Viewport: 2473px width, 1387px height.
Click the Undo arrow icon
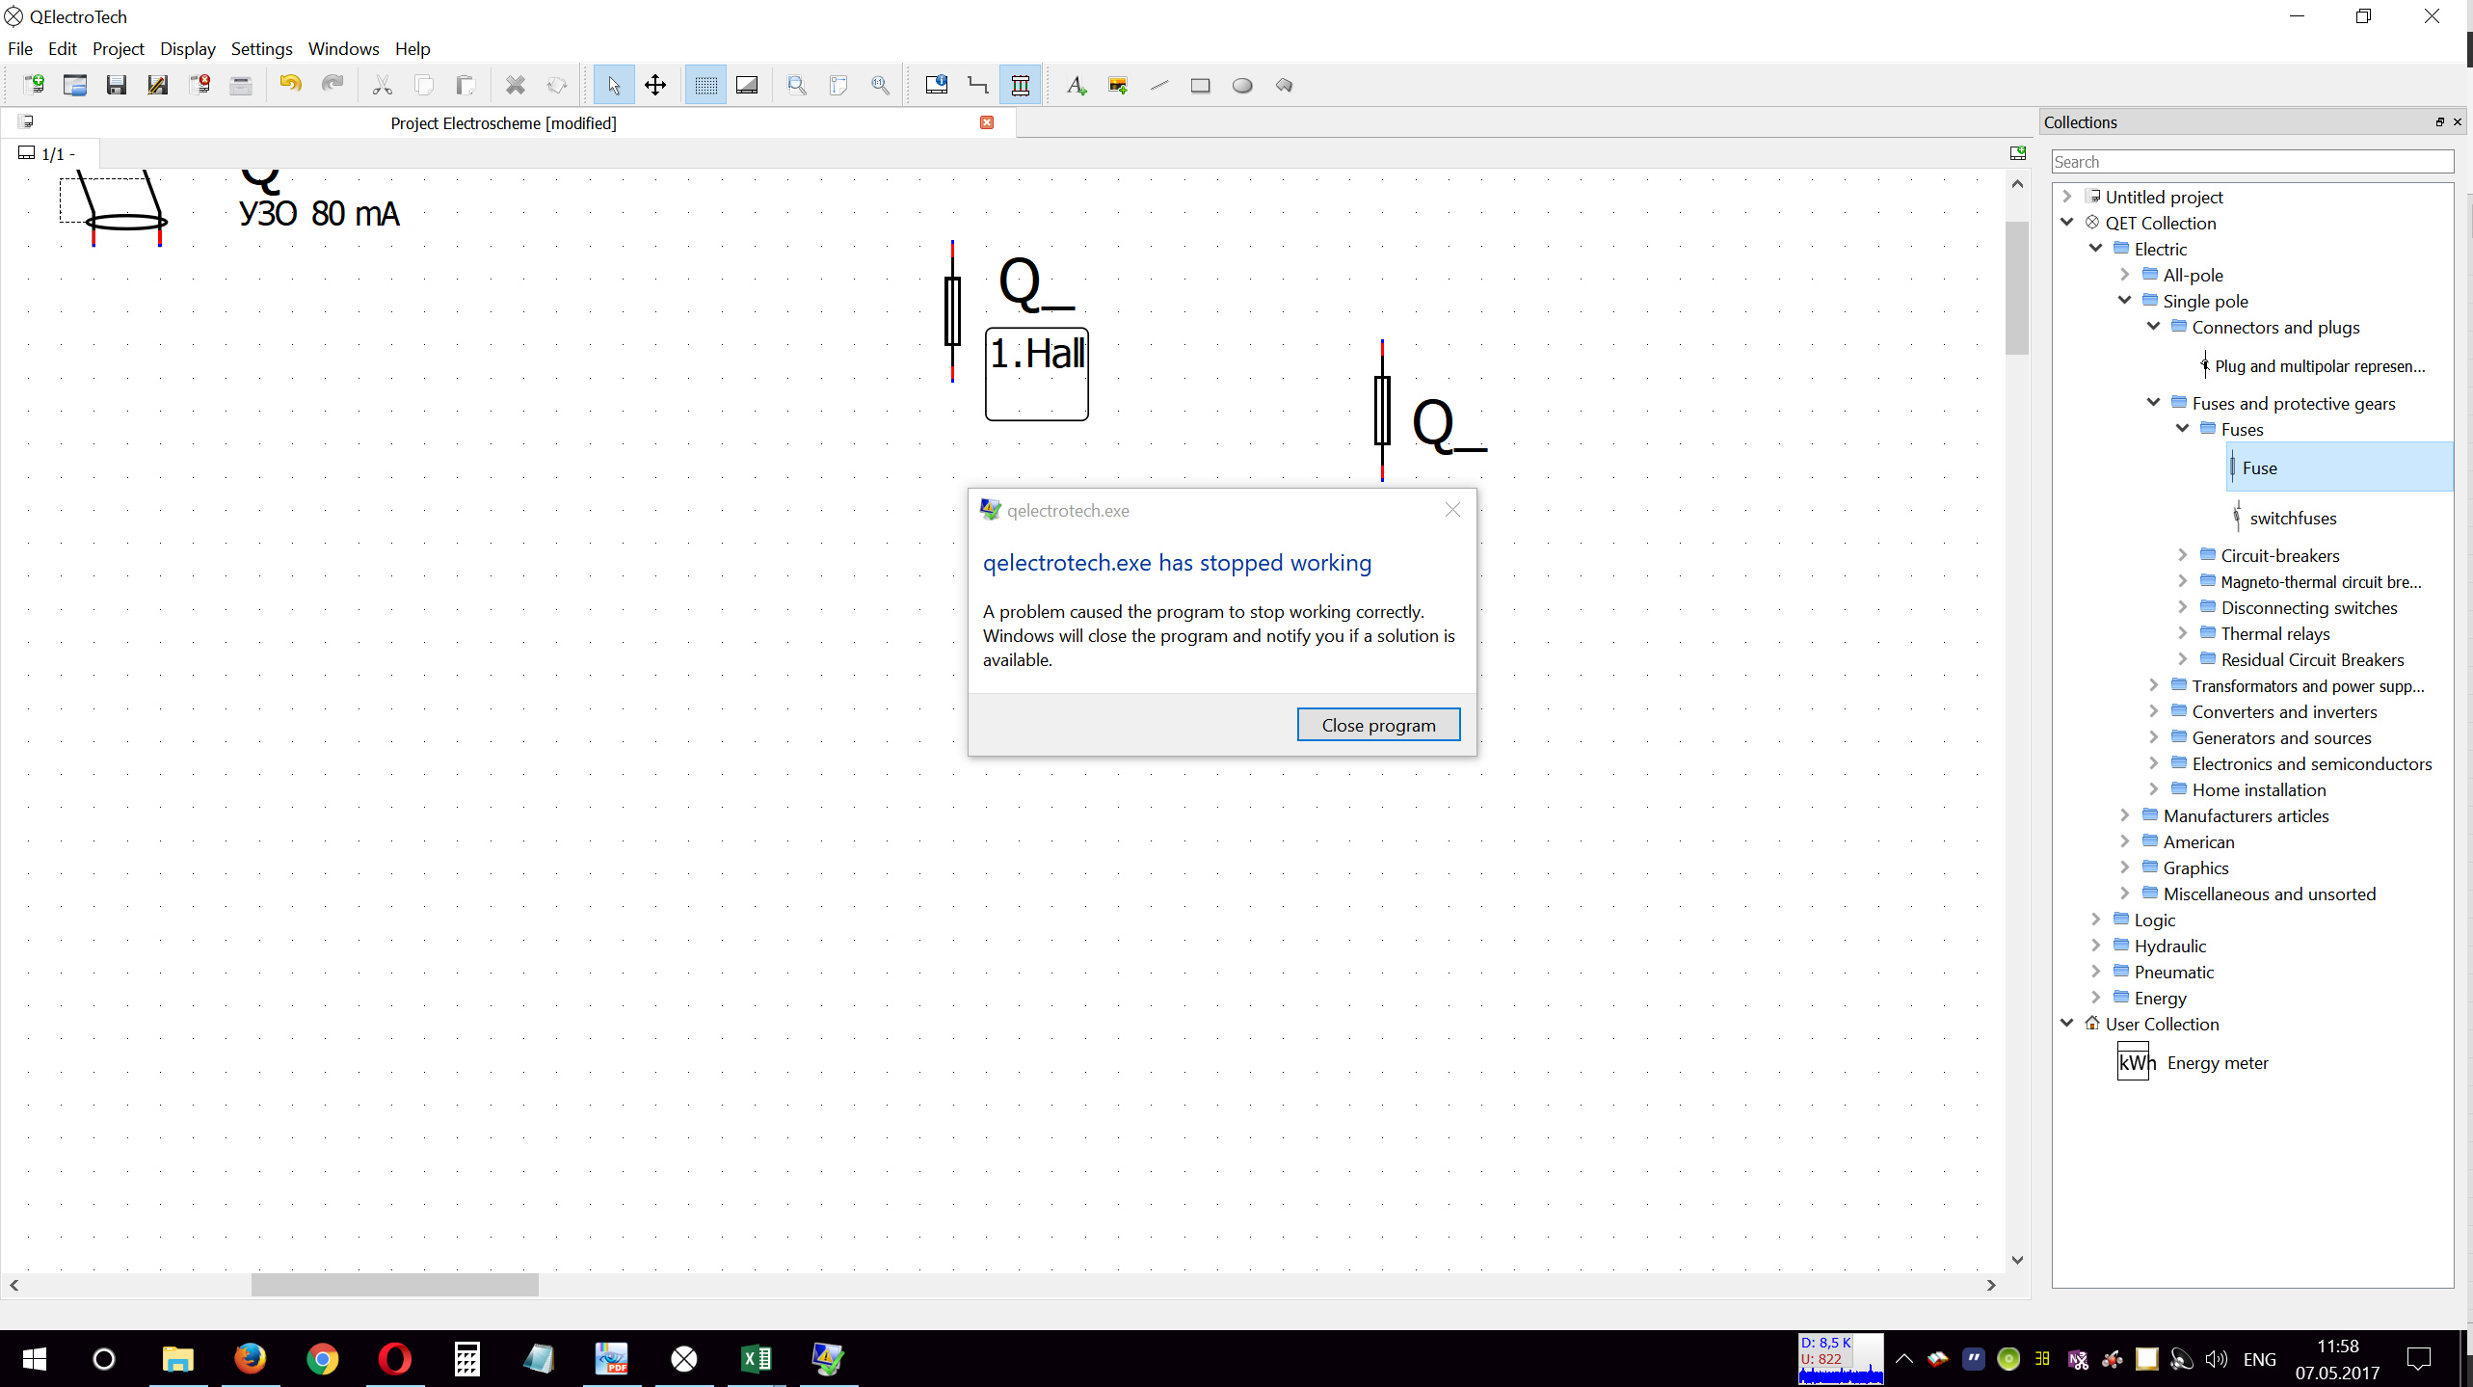[x=290, y=85]
